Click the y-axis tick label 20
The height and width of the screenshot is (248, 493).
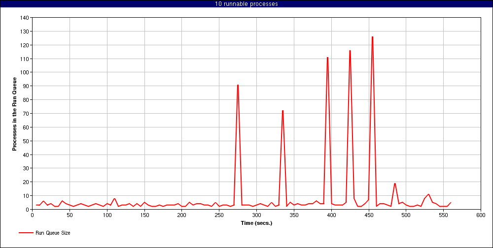pyautogui.click(x=27, y=182)
